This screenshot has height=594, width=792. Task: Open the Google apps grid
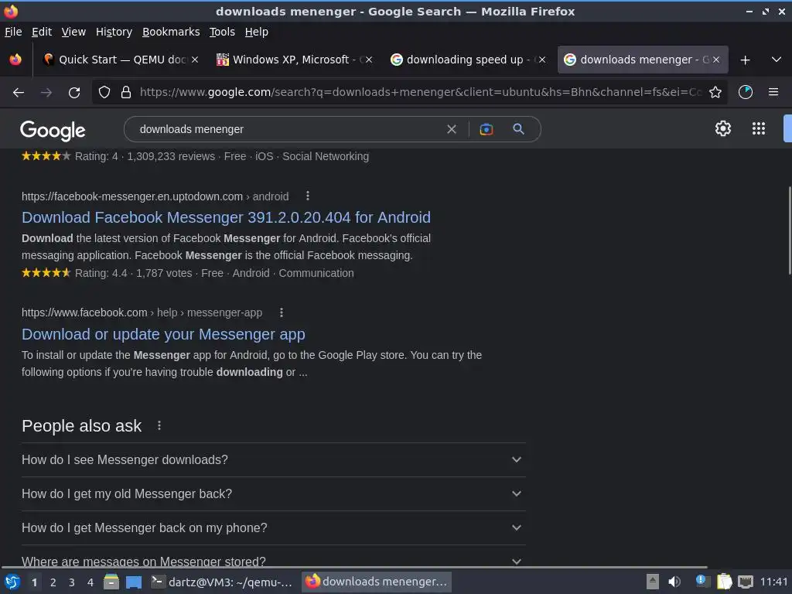coord(759,128)
